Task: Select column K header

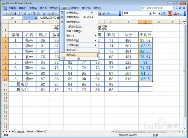Action: tap(159, 22)
